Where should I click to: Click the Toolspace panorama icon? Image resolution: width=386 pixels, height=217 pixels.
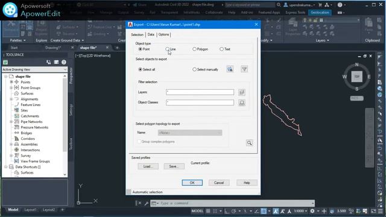pyautogui.click(x=56, y=62)
